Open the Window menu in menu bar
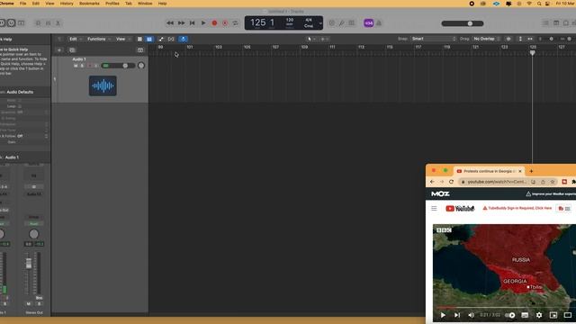This screenshot has width=576, height=324. (145, 4)
